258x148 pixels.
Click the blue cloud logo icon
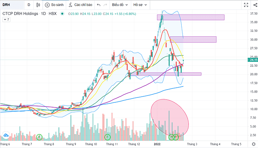tap(6, 136)
